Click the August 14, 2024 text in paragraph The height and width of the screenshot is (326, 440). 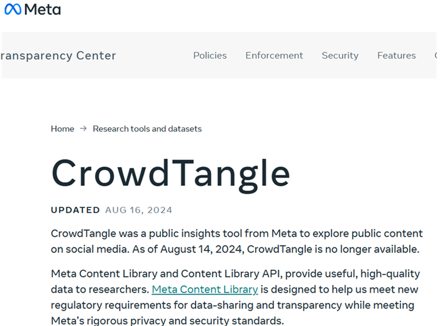coord(202,249)
